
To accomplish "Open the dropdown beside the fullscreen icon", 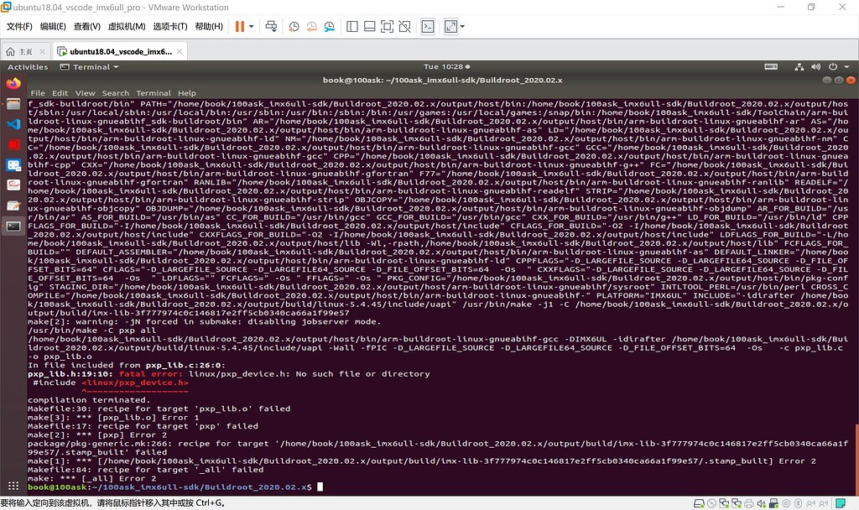I will (x=462, y=26).
